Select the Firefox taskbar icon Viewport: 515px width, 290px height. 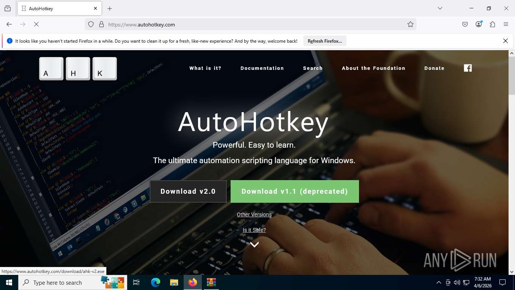point(193,282)
